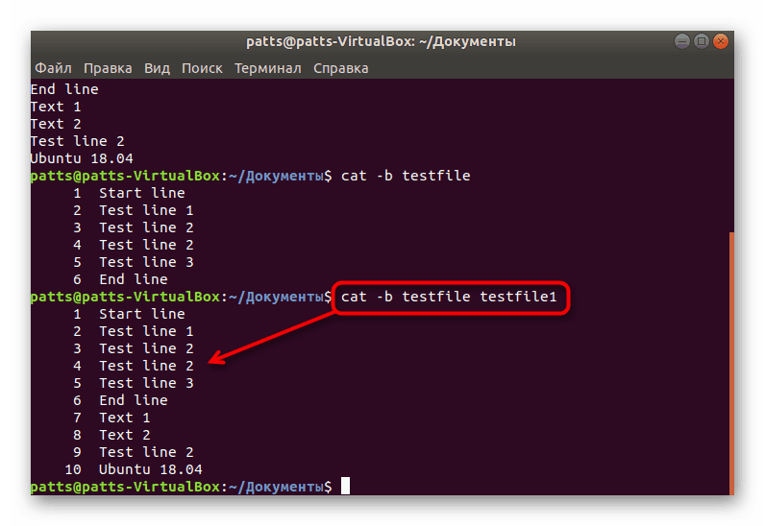Click the unnumbered 'Ubuntu 18.04' output line
This screenshot has height=526, width=765.
coord(82,158)
